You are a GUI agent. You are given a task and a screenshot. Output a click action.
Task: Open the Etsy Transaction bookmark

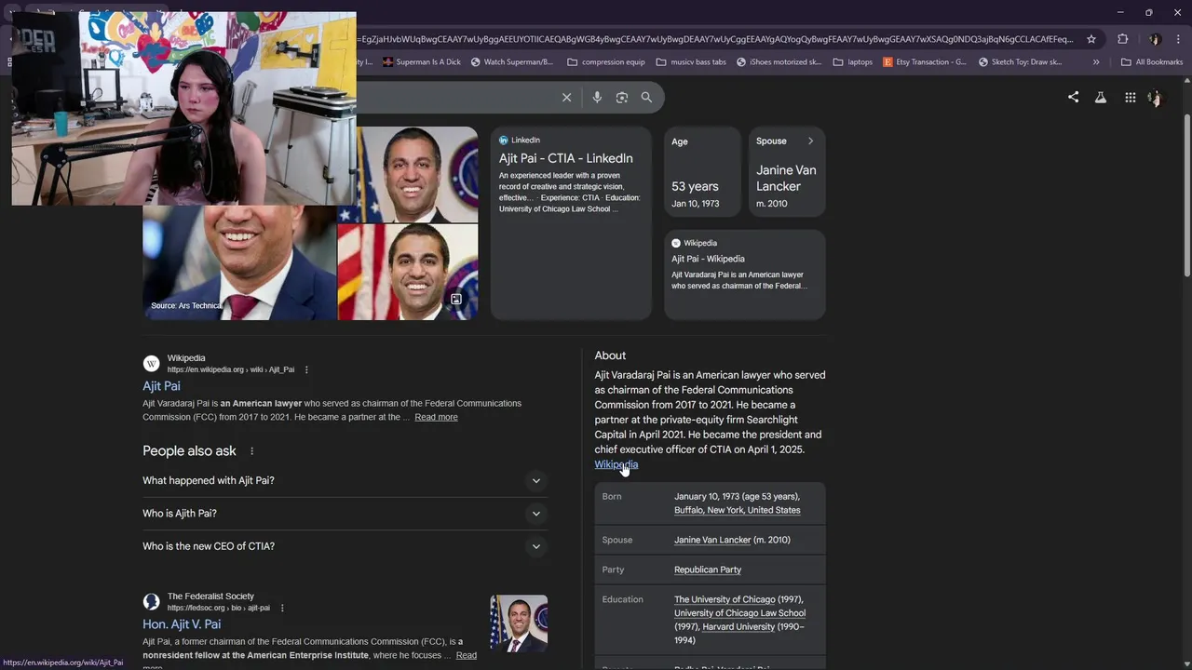pyautogui.click(x=925, y=62)
